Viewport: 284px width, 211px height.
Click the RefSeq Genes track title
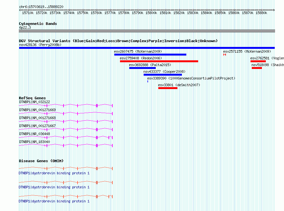[32, 98]
